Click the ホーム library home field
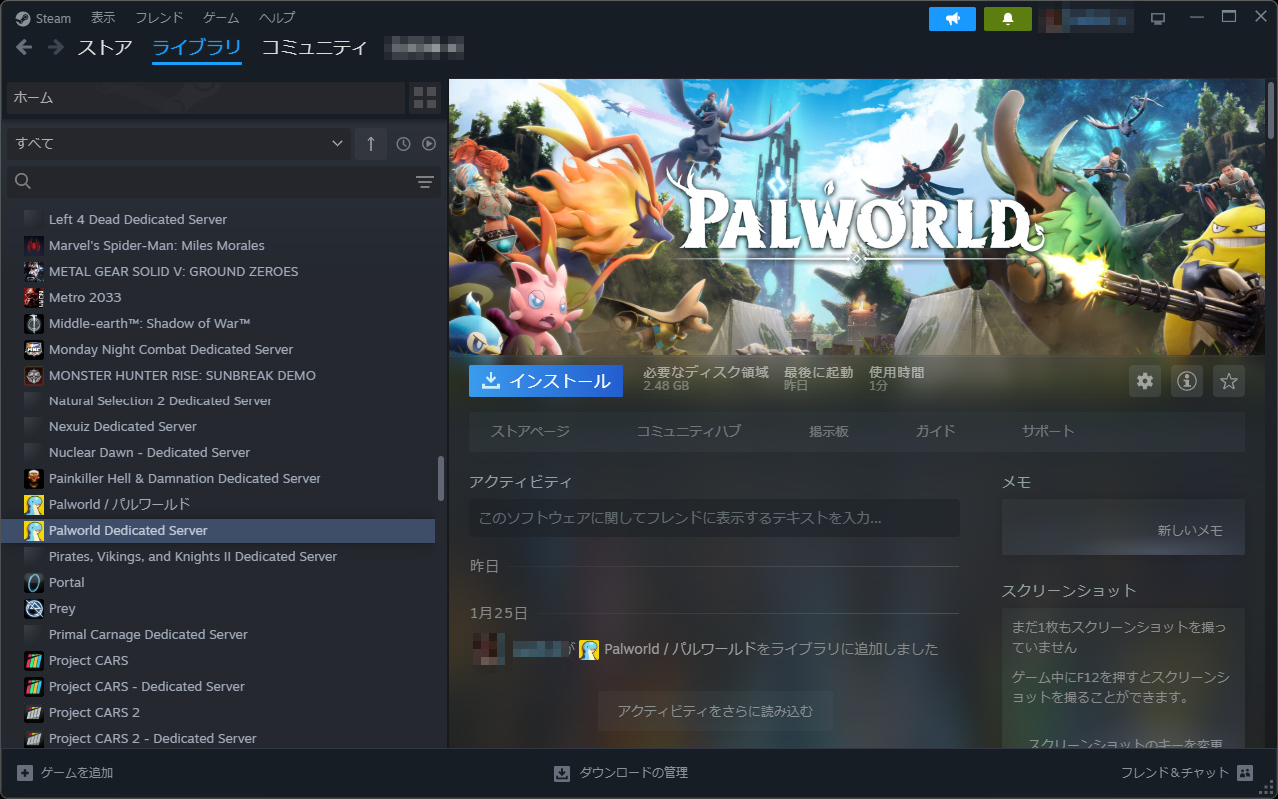This screenshot has width=1278, height=799. 206,98
